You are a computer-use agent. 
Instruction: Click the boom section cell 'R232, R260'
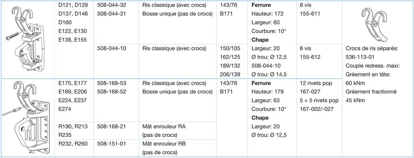pos(73,144)
